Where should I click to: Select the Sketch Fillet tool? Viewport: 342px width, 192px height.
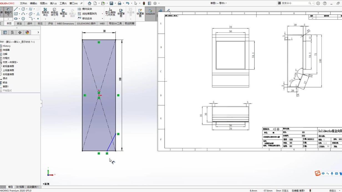click(x=31, y=19)
